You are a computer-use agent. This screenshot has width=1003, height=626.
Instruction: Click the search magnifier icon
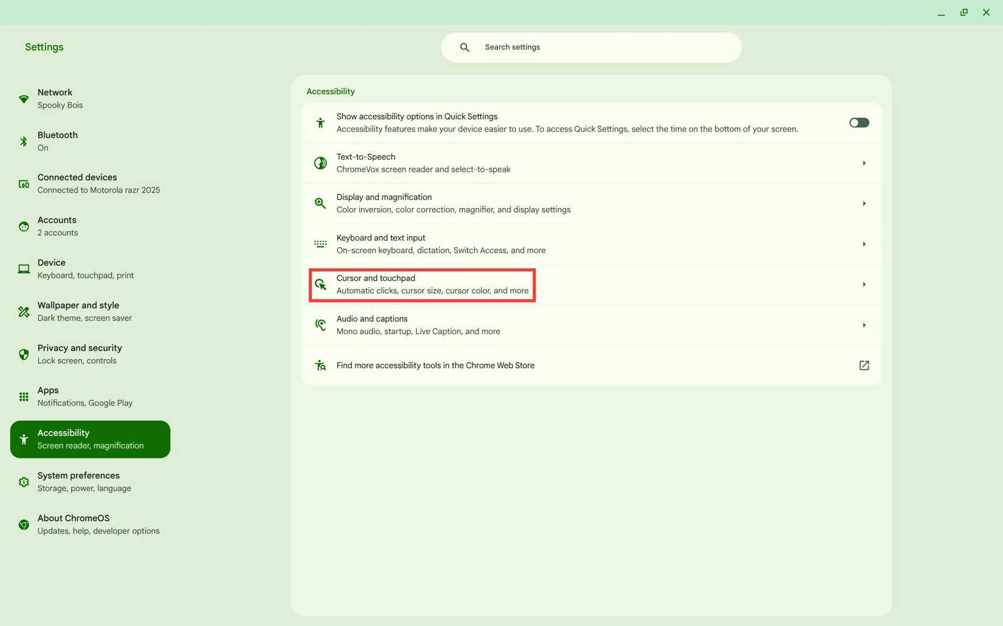(464, 47)
